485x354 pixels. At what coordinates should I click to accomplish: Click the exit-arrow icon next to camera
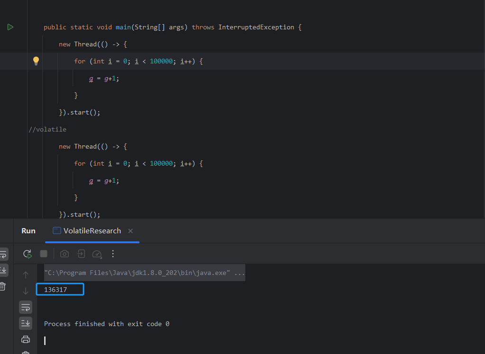81,254
